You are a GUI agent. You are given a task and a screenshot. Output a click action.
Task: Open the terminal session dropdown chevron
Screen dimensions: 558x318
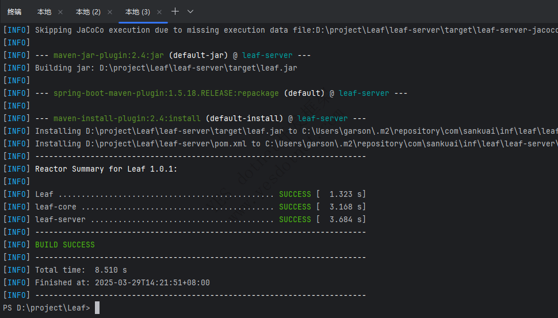(190, 11)
